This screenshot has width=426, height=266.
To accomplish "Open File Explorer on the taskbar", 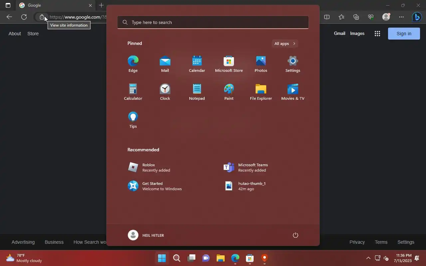I will click(221, 258).
